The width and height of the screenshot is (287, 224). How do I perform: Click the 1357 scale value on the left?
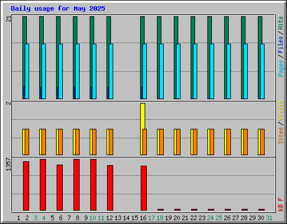pyautogui.click(x=8, y=164)
